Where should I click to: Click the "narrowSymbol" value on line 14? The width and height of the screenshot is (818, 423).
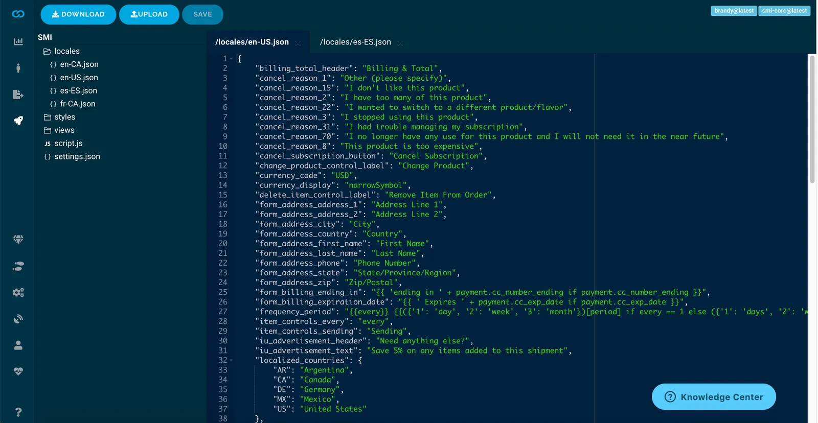point(376,185)
